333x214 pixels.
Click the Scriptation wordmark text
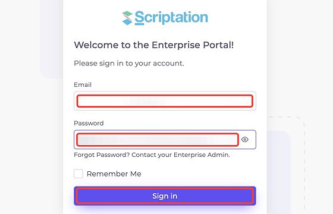click(171, 18)
